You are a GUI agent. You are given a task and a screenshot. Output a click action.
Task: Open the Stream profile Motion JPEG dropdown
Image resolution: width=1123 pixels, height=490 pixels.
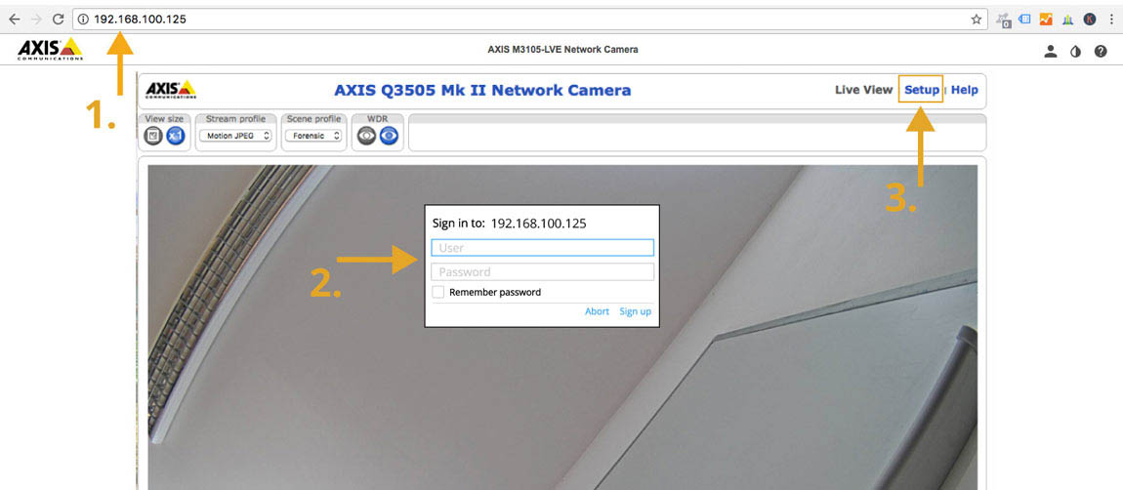click(x=235, y=137)
